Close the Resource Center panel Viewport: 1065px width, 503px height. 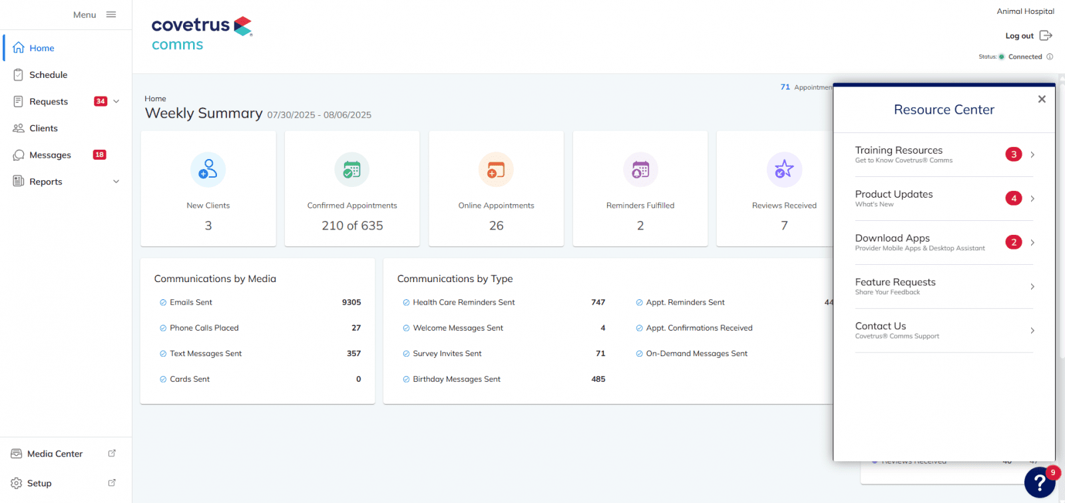[1042, 99]
